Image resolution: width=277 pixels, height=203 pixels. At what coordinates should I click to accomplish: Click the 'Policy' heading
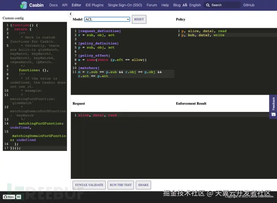coord(180,19)
